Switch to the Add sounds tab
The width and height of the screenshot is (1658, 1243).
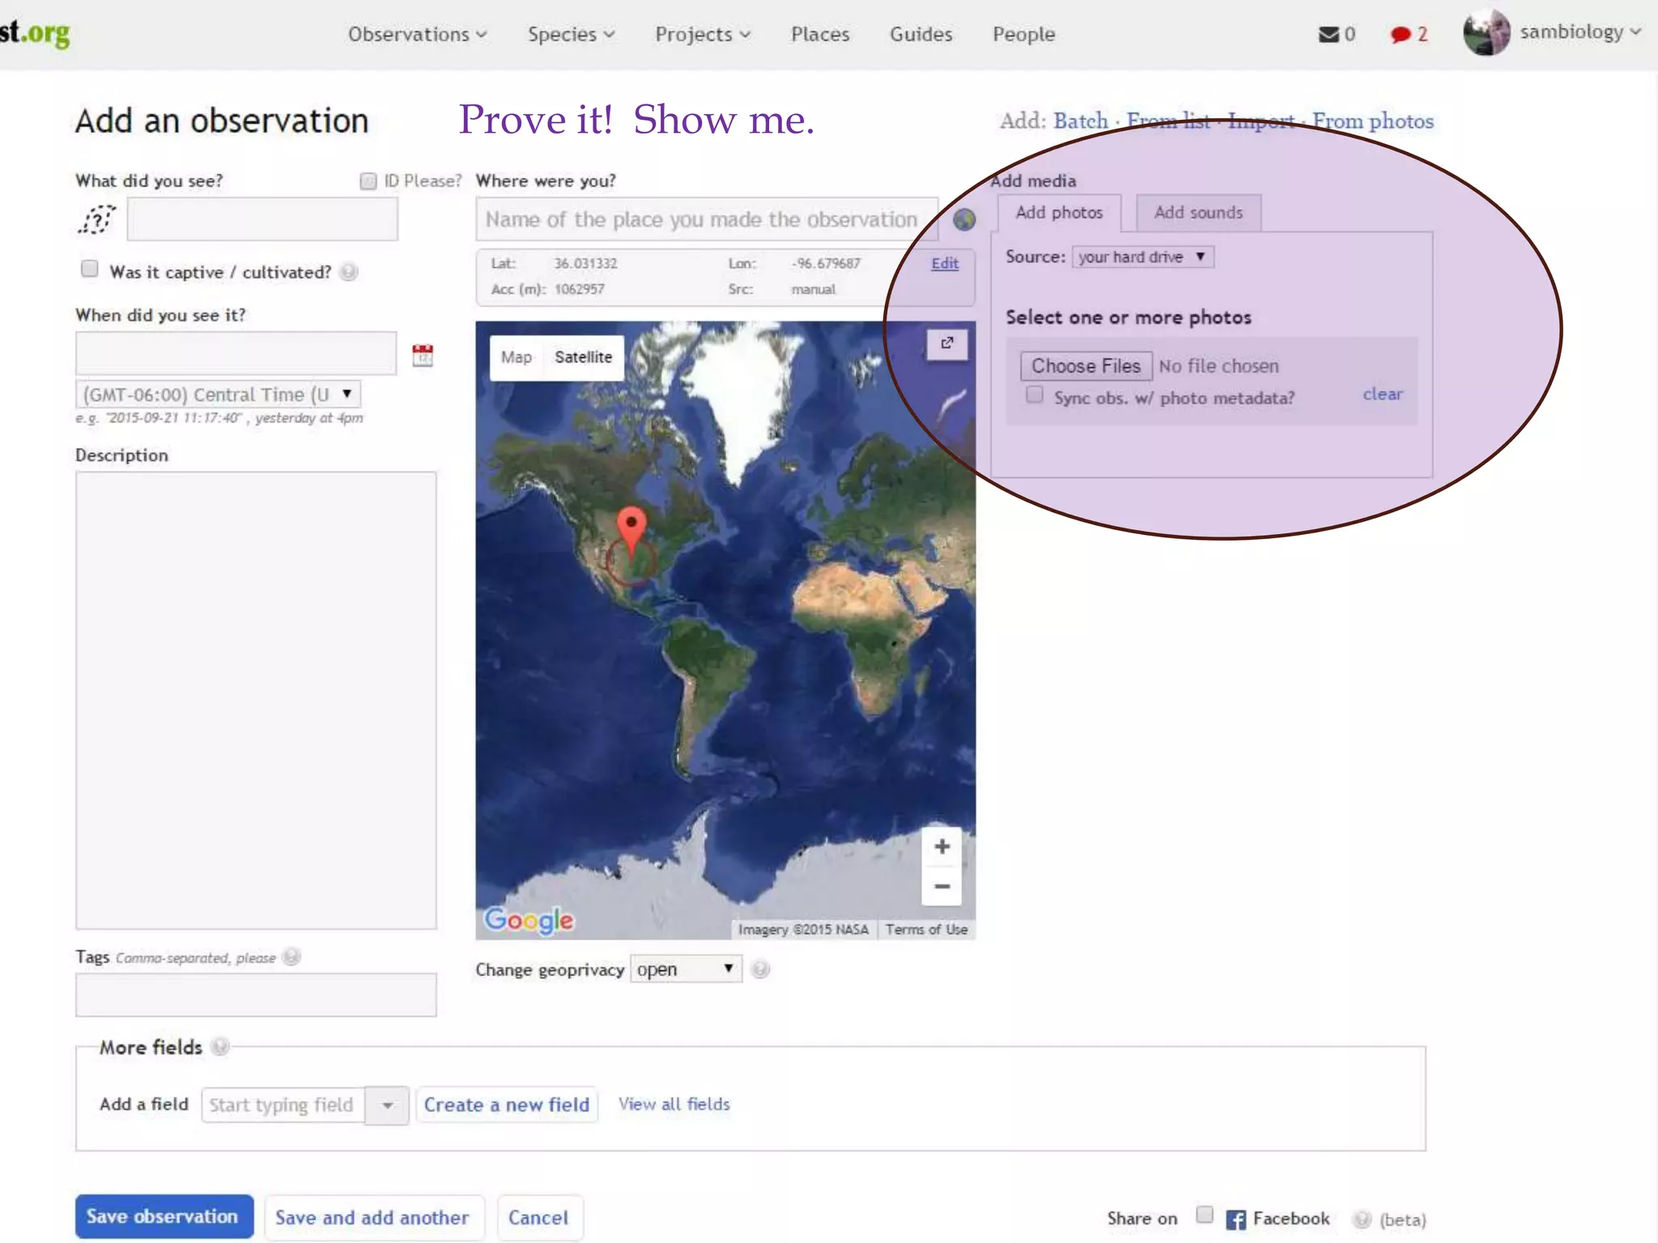1197,213
